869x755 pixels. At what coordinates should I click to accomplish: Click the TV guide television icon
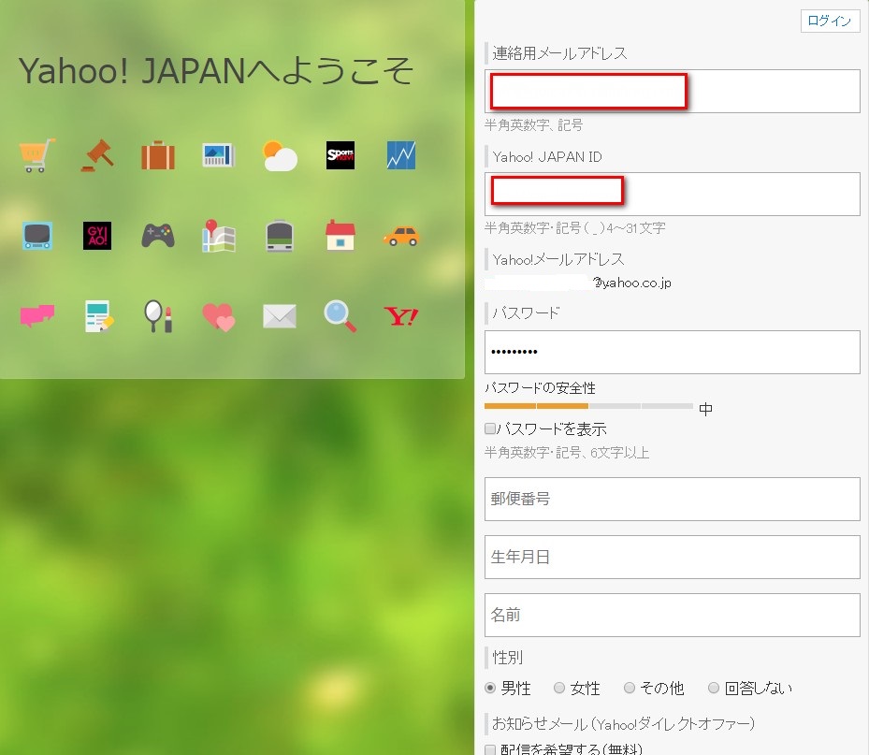point(37,236)
